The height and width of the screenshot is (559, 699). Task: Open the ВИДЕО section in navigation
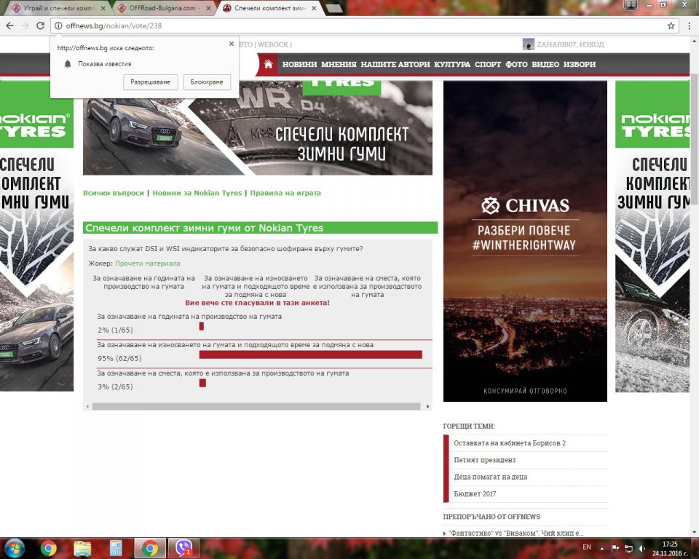point(545,65)
